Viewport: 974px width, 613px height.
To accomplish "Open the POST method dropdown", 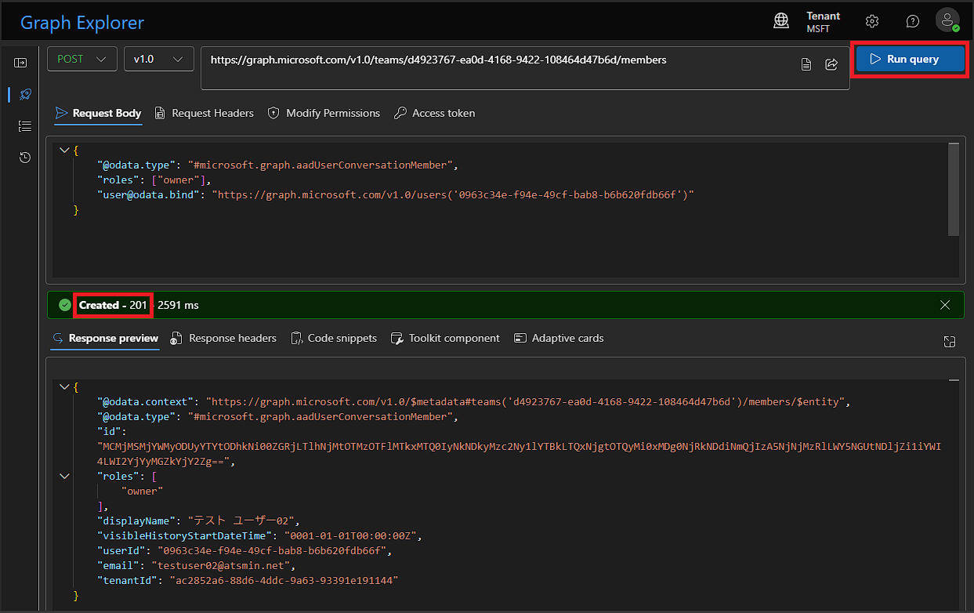I will tap(81, 59).
